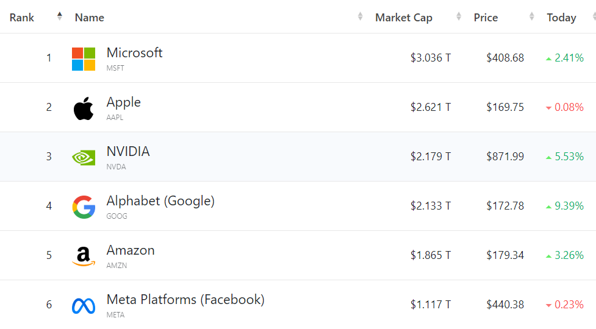Click the Apple logo icon
The width and height of the screenshot is (596, 329).
pos(84,108)
